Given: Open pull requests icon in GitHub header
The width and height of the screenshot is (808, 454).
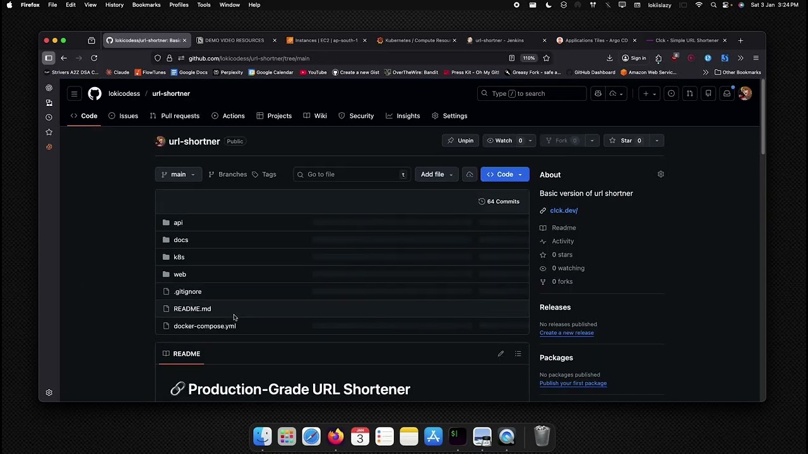Looking at the screenshot, I should [x=690, y=94].
